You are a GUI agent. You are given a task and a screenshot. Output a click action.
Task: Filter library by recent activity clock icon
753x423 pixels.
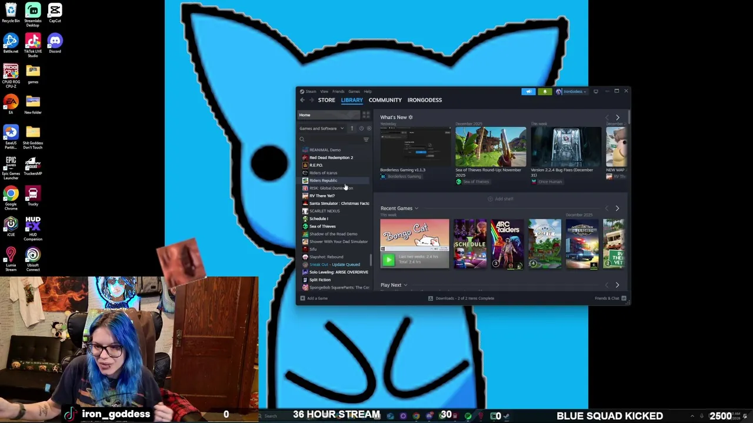[x=361, y=128]
